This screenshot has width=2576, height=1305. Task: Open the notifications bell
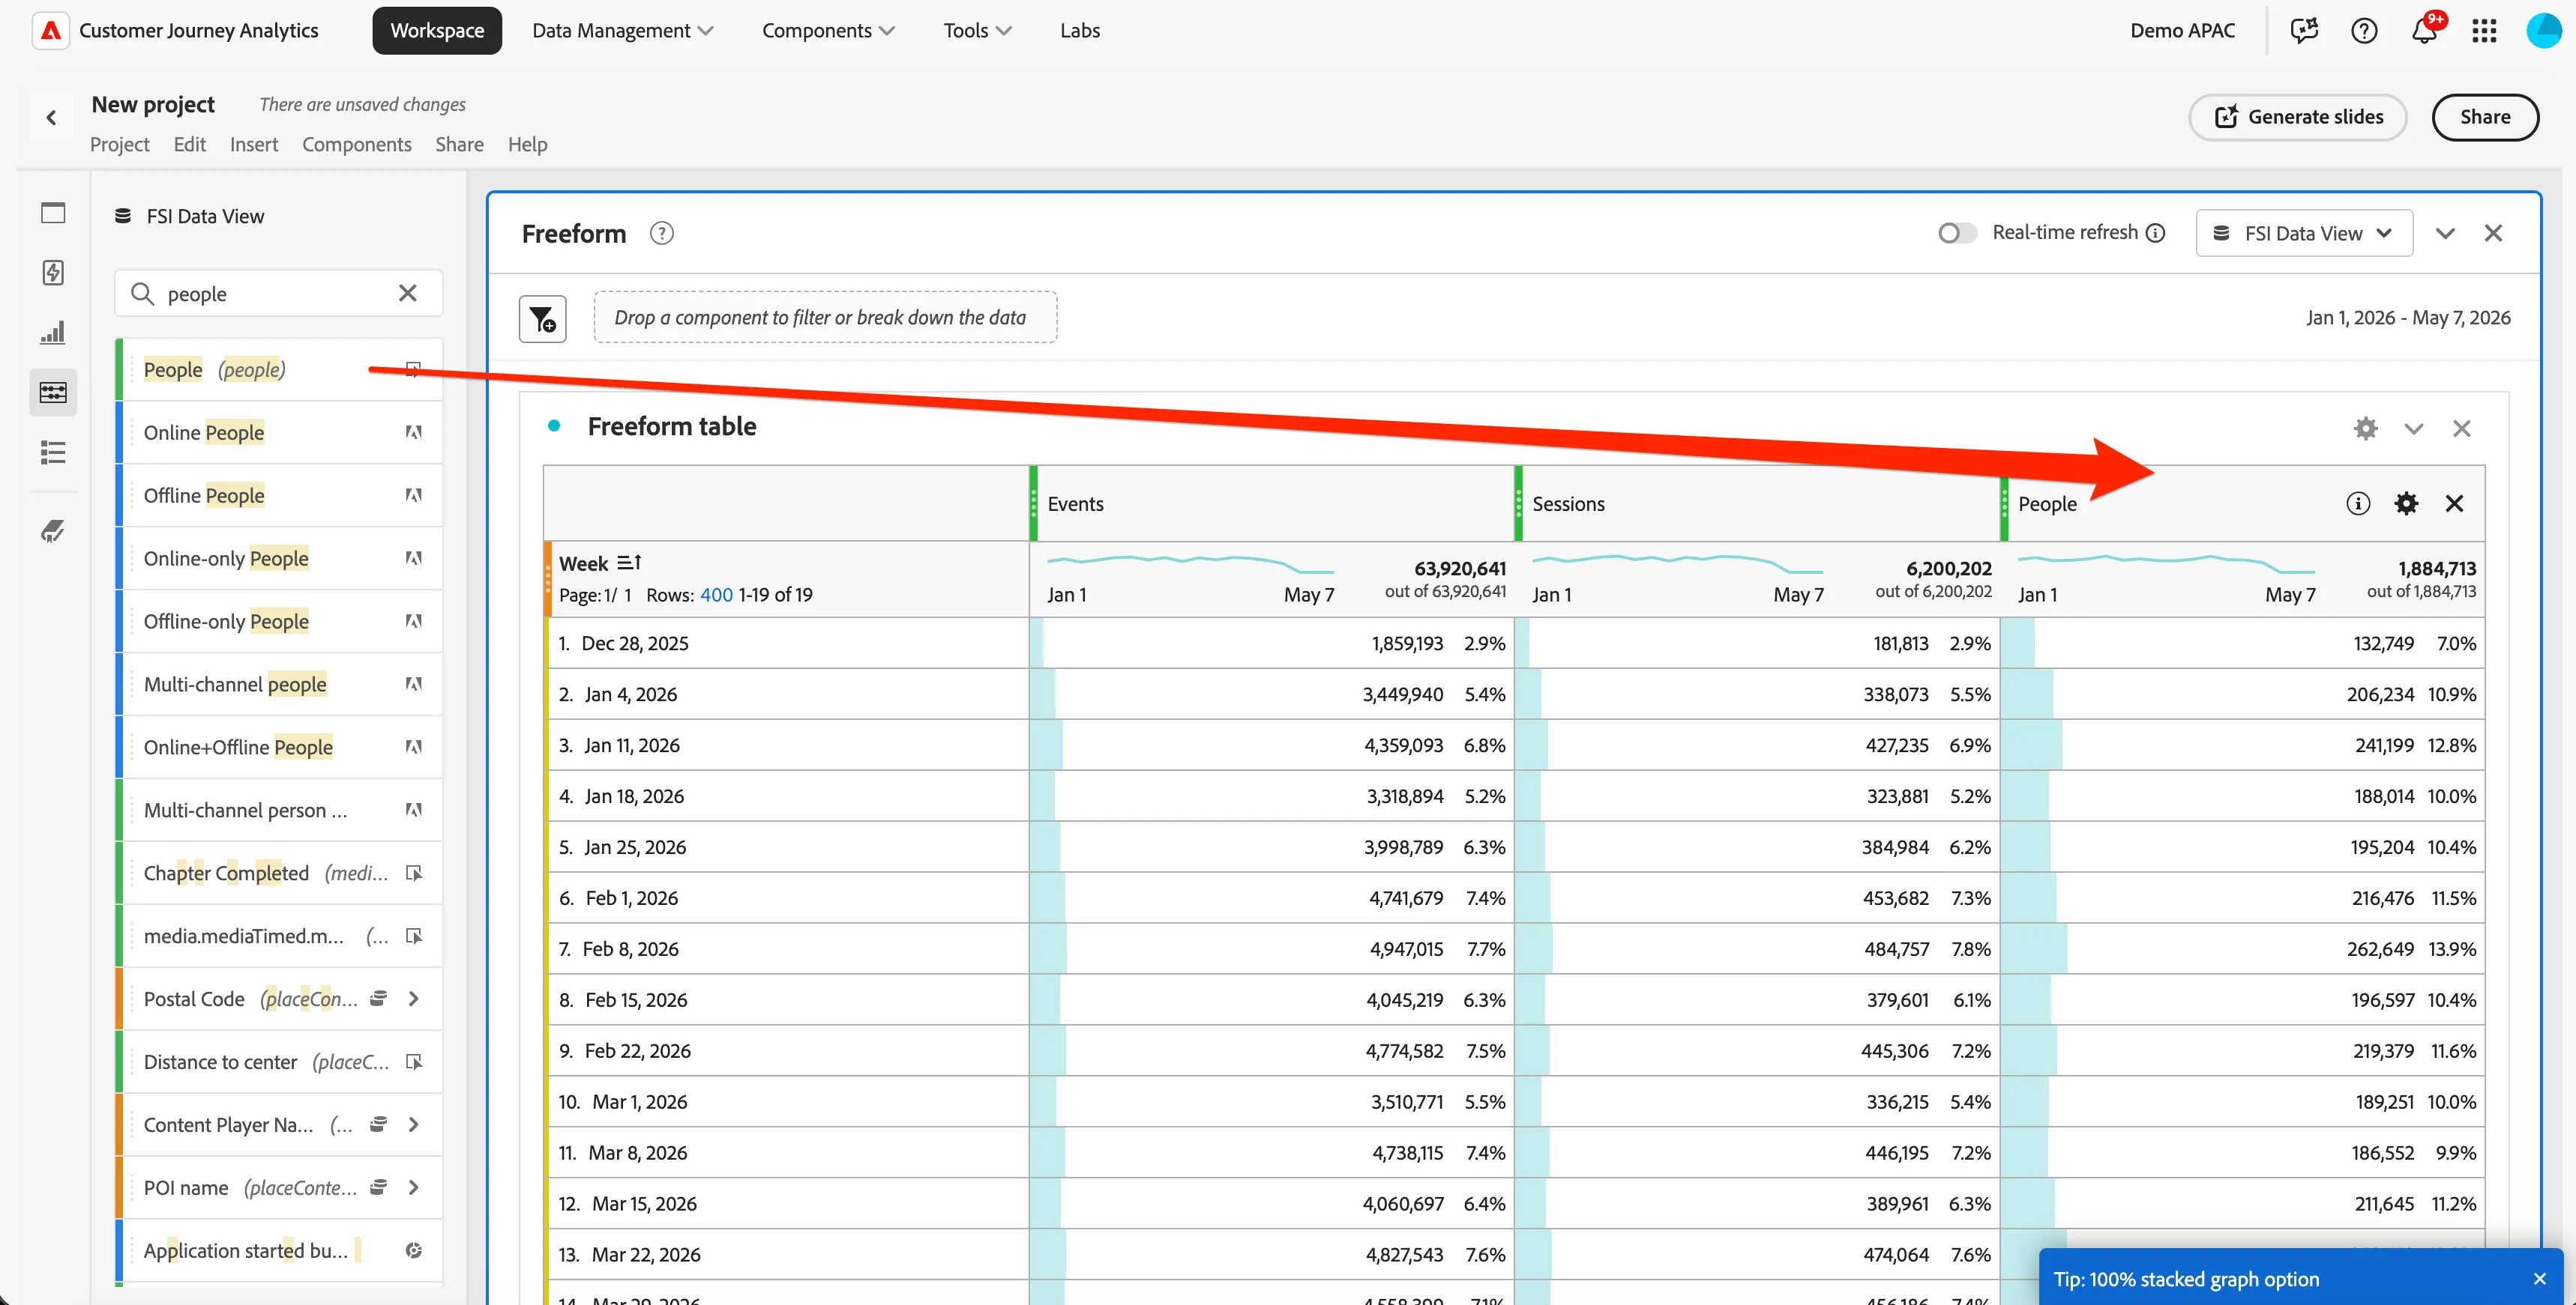[x=2424, y=30]
